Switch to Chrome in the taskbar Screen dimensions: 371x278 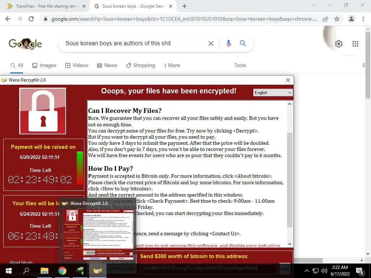pyautogui.click(x=62, y=271)
